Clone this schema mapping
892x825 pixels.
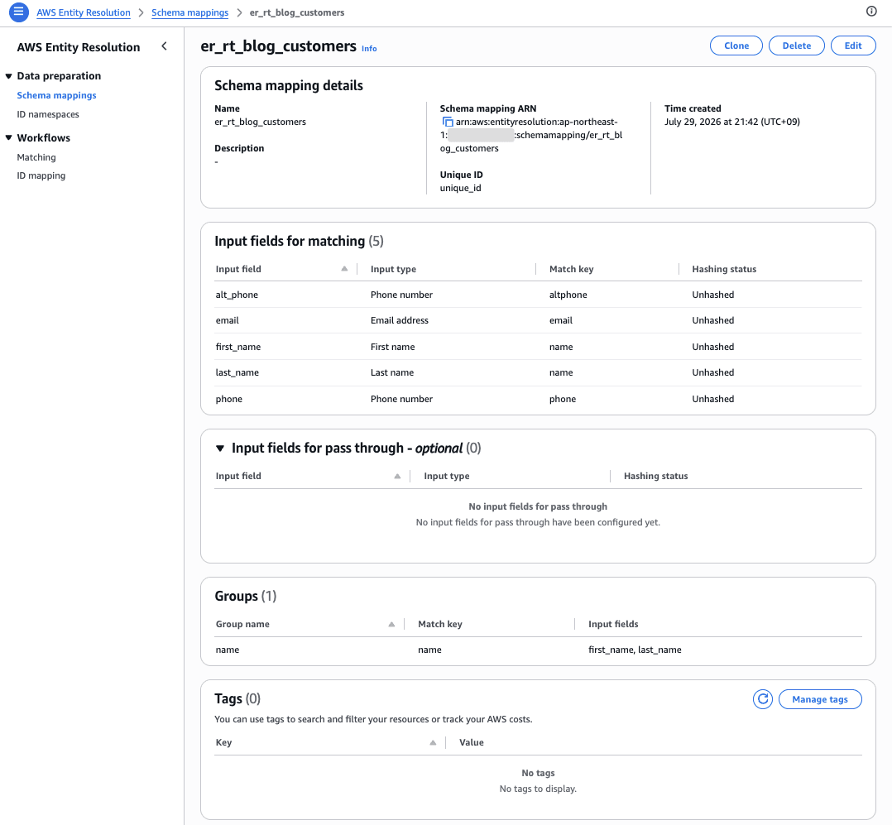736,46
